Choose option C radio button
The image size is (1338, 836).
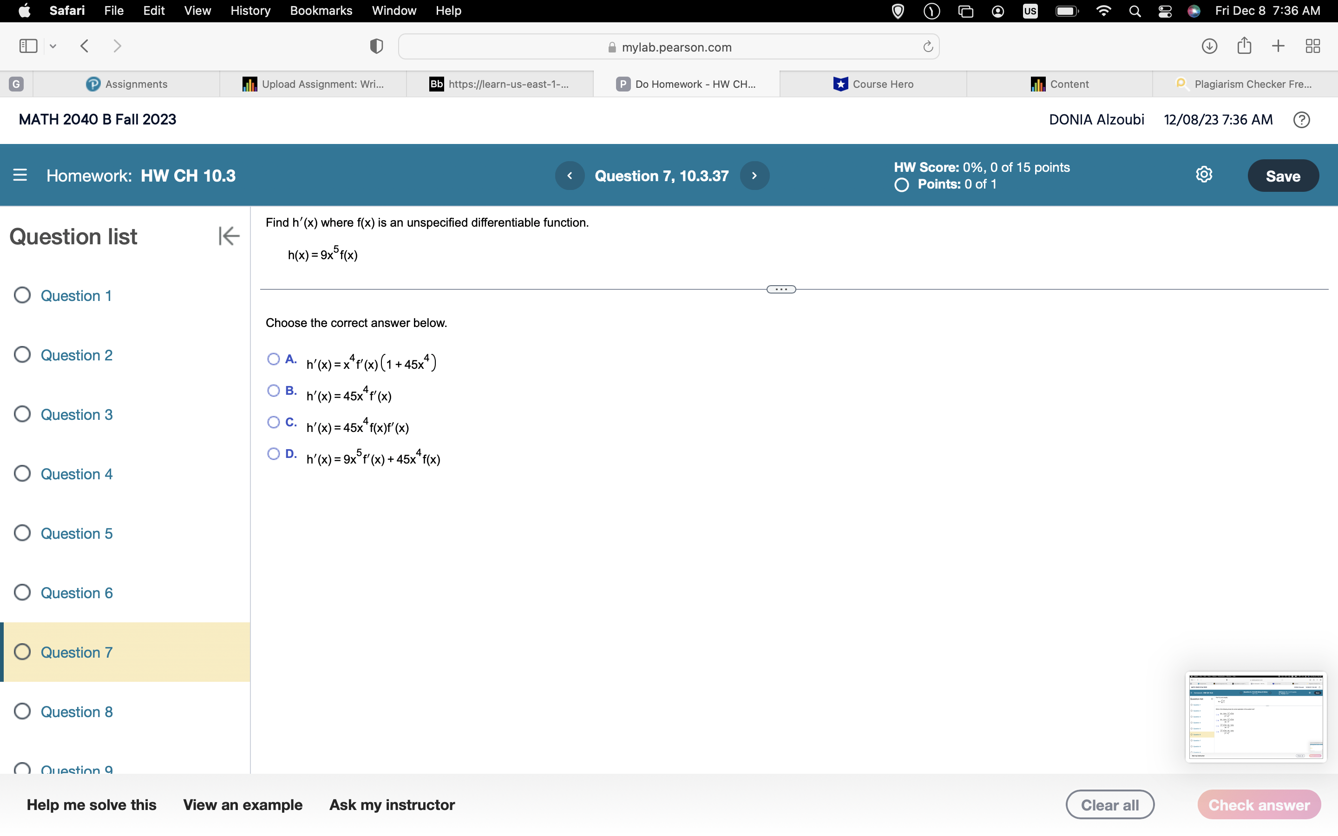pyautogui.click(x=273, y=423)
